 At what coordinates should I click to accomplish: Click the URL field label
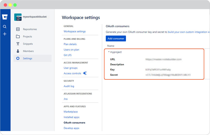tap(113, 59)
